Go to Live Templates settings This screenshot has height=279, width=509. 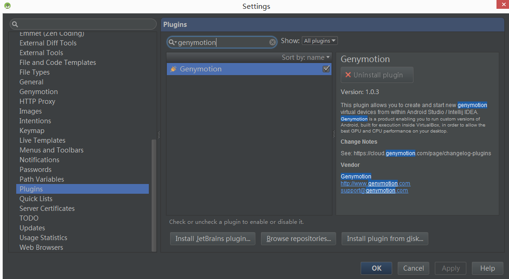42,140
